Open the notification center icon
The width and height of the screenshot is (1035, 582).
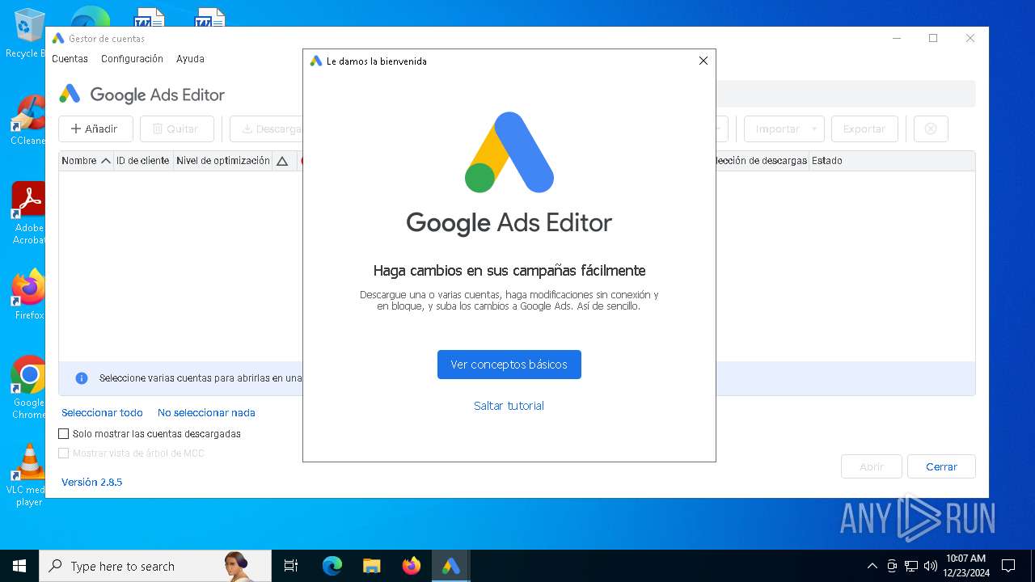coord(1008,566)
